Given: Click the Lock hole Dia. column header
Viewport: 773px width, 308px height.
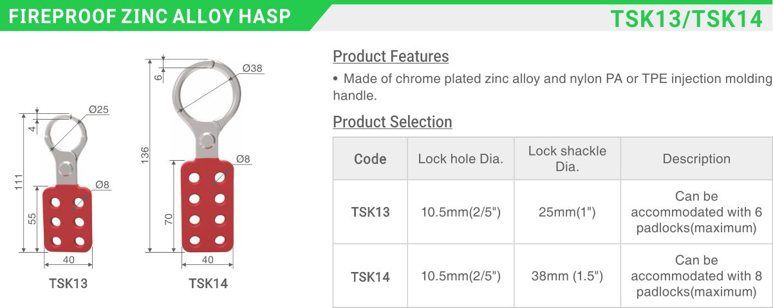Looking at the screenshot, I should [461, 159].
